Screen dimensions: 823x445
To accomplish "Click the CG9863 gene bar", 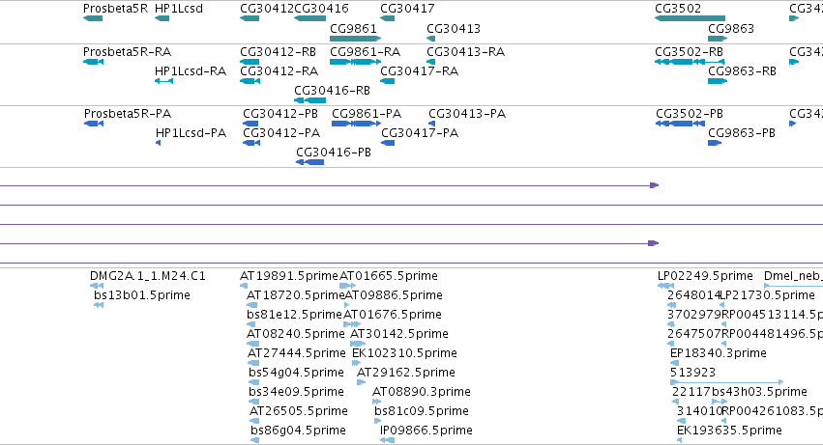I will (718, 39).
